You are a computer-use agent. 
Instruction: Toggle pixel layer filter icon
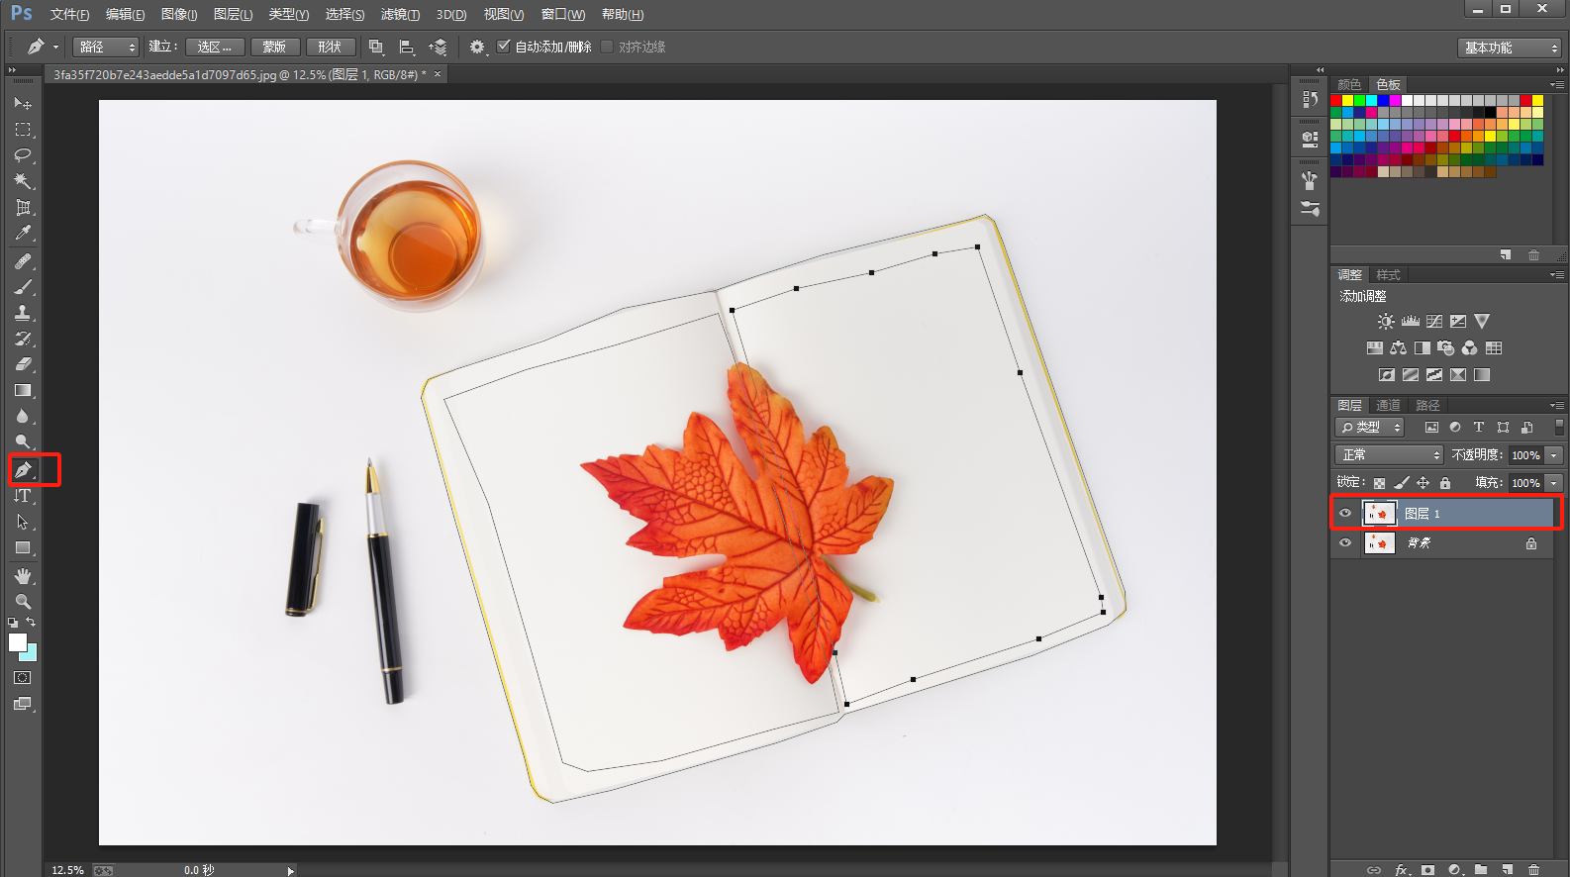(x=1431, y=428)
